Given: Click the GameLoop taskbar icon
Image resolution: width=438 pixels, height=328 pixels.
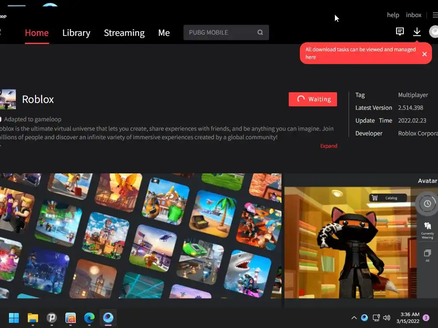Looking at the screenshot, I should (108, 317).
